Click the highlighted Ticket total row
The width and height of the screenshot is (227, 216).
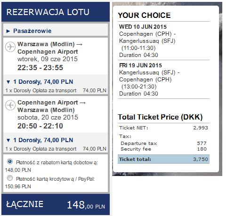pos(163,159)
